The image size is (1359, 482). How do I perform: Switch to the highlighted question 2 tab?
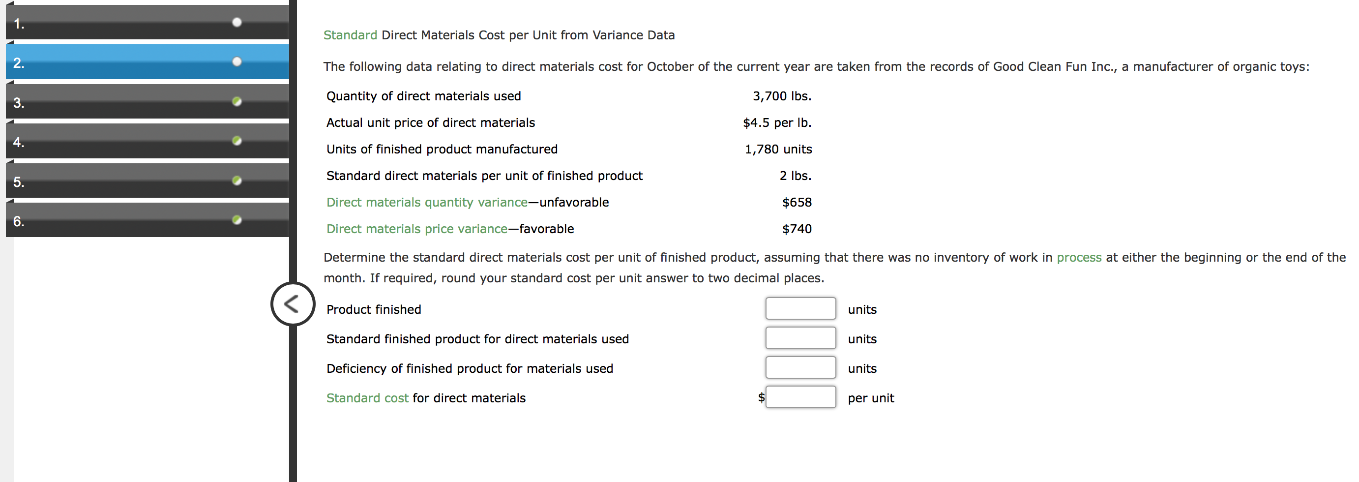click(132, 63)
